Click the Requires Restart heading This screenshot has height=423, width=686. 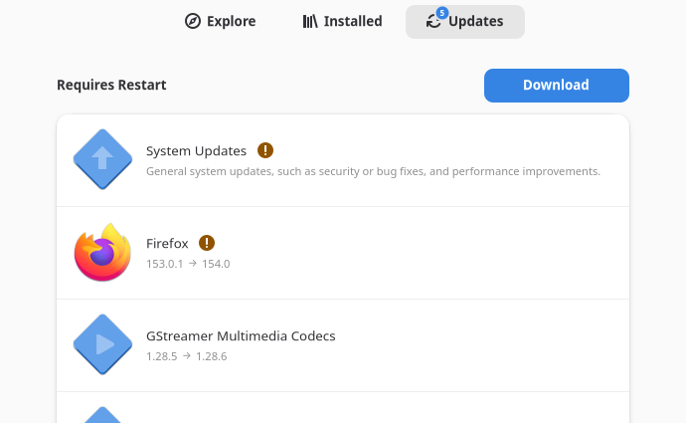(x=111, y=85)
